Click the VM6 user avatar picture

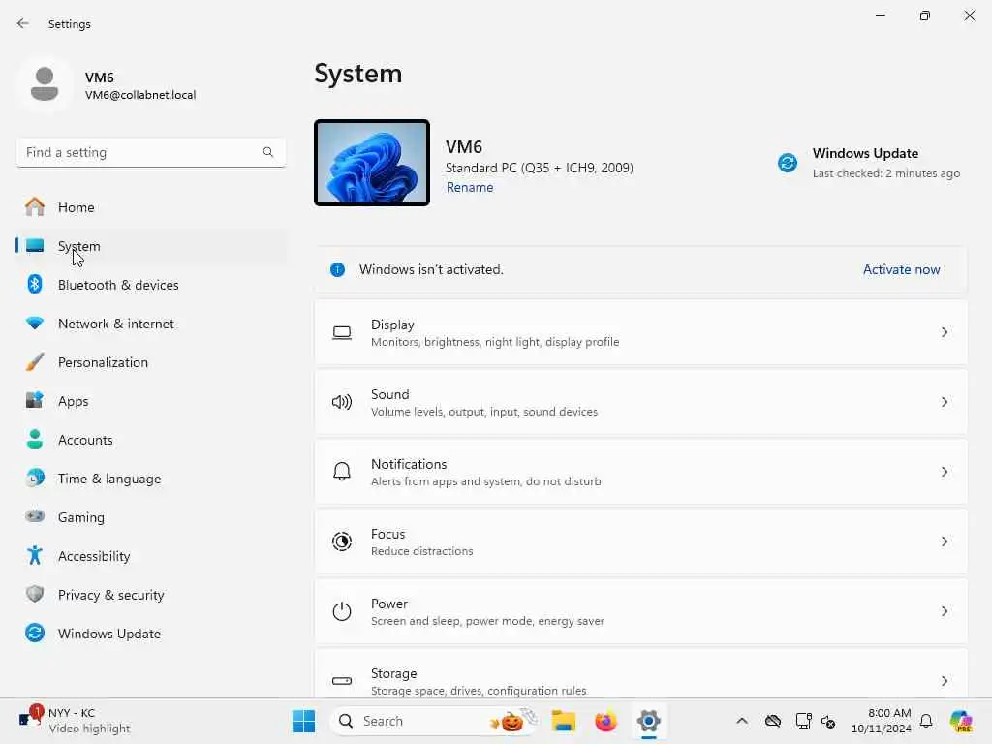coord(45,83)
